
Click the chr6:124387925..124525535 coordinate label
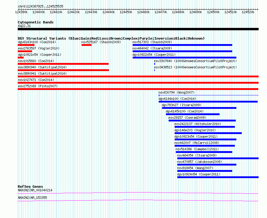40,7
